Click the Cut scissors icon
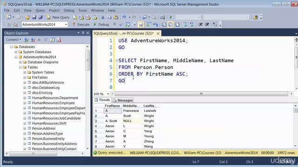This screenshot has height=167, width=298. 103,18
